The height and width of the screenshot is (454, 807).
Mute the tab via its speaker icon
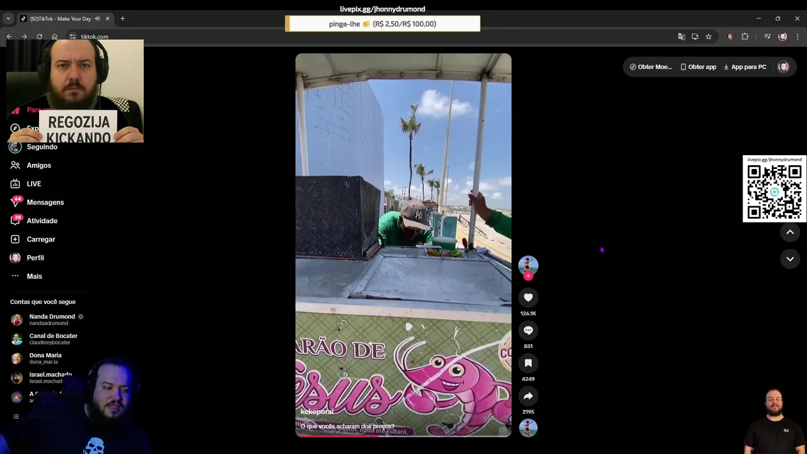pyautogui.click(x=97, y=19)
